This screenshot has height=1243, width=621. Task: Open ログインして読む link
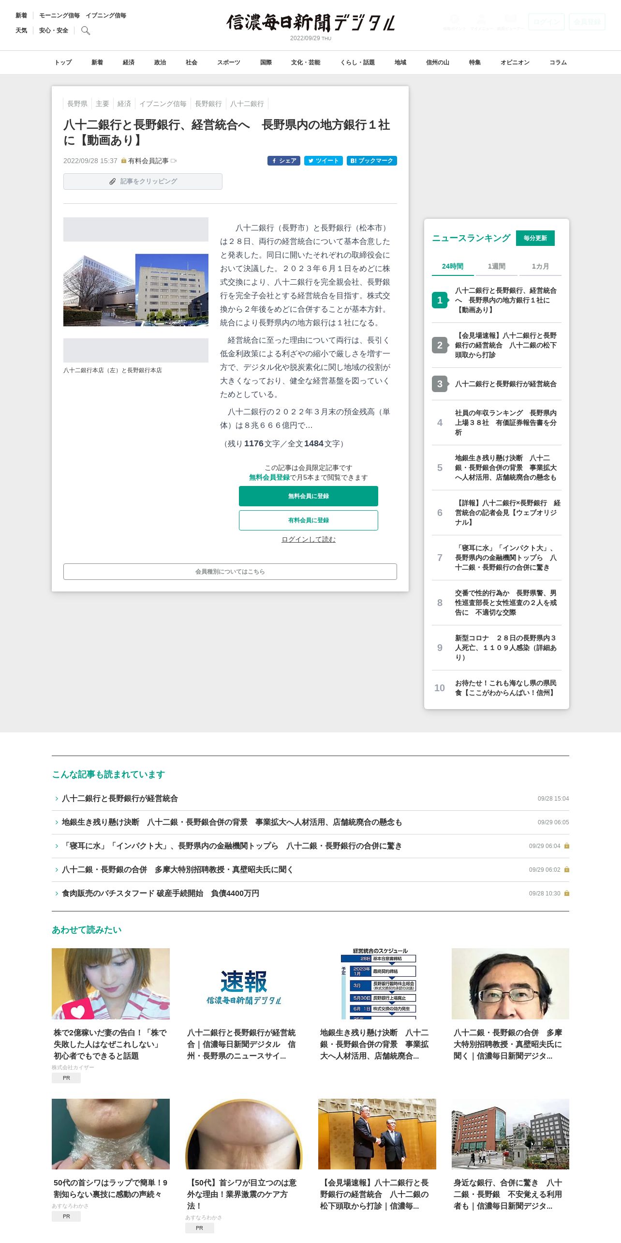(309, 539)
